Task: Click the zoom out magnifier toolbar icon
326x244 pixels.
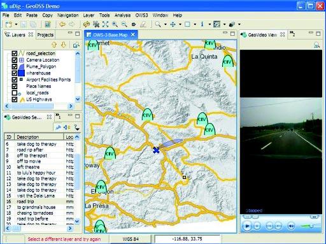Action: coord(124,24)
